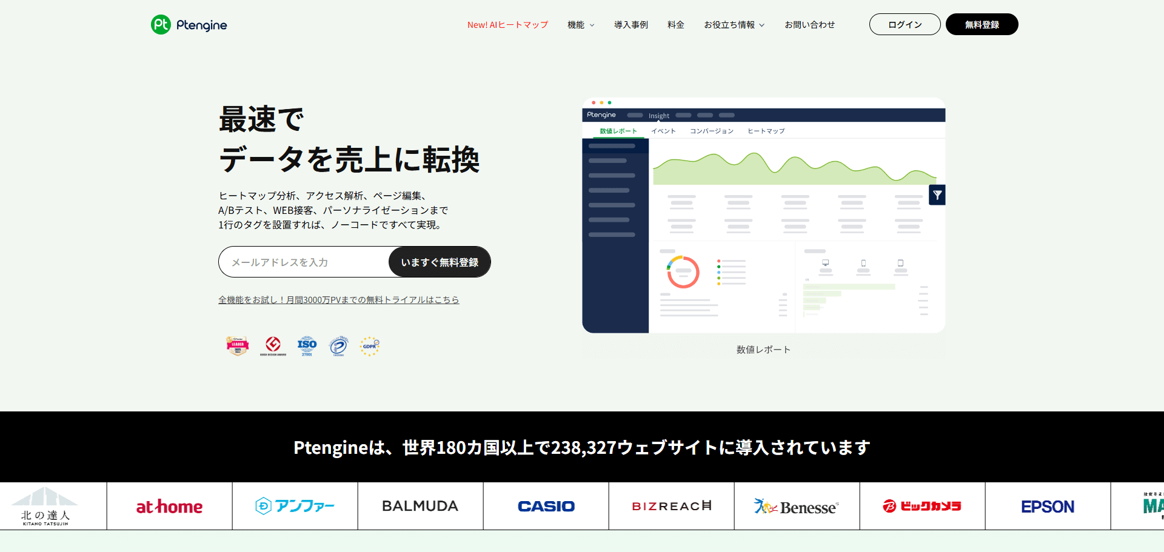Open the ISO 27001 certification icon
1164x552 pixels.
click(307, 345)
